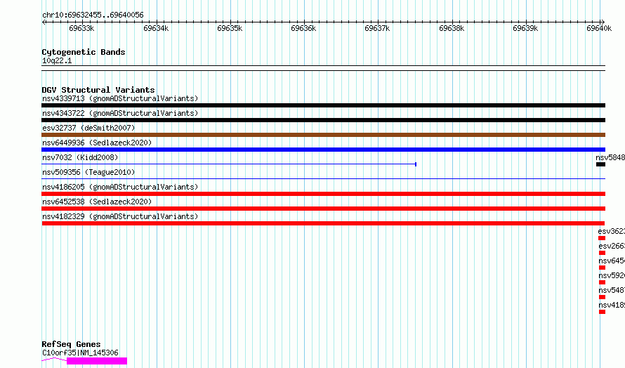The width and height of the screenshot is (625, 368).
Task: Click the chr10:69632455..69640056 coordinate label
Action: click(93, 15)
